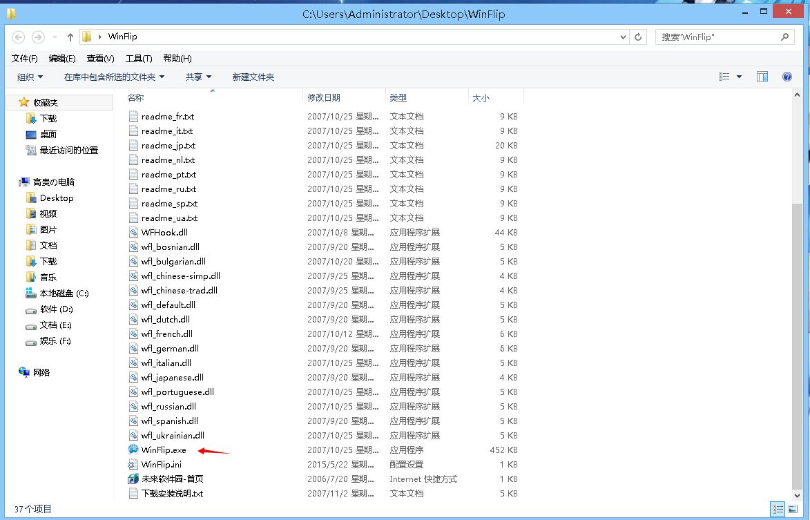
Task: Go forward using the forward arrow
Action: click(38, 37)
